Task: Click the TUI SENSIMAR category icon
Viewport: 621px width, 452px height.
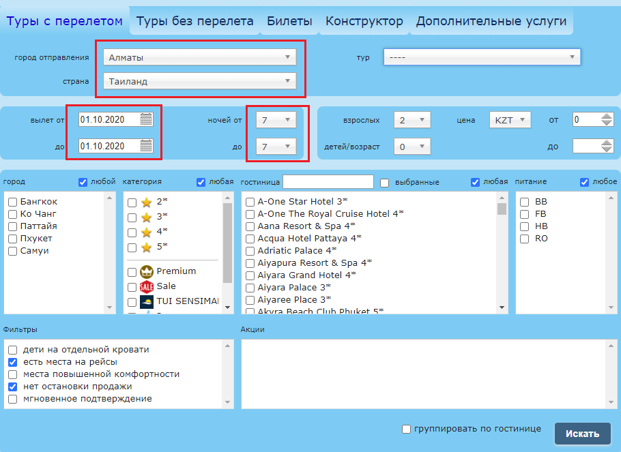Action: coord(146,301)
